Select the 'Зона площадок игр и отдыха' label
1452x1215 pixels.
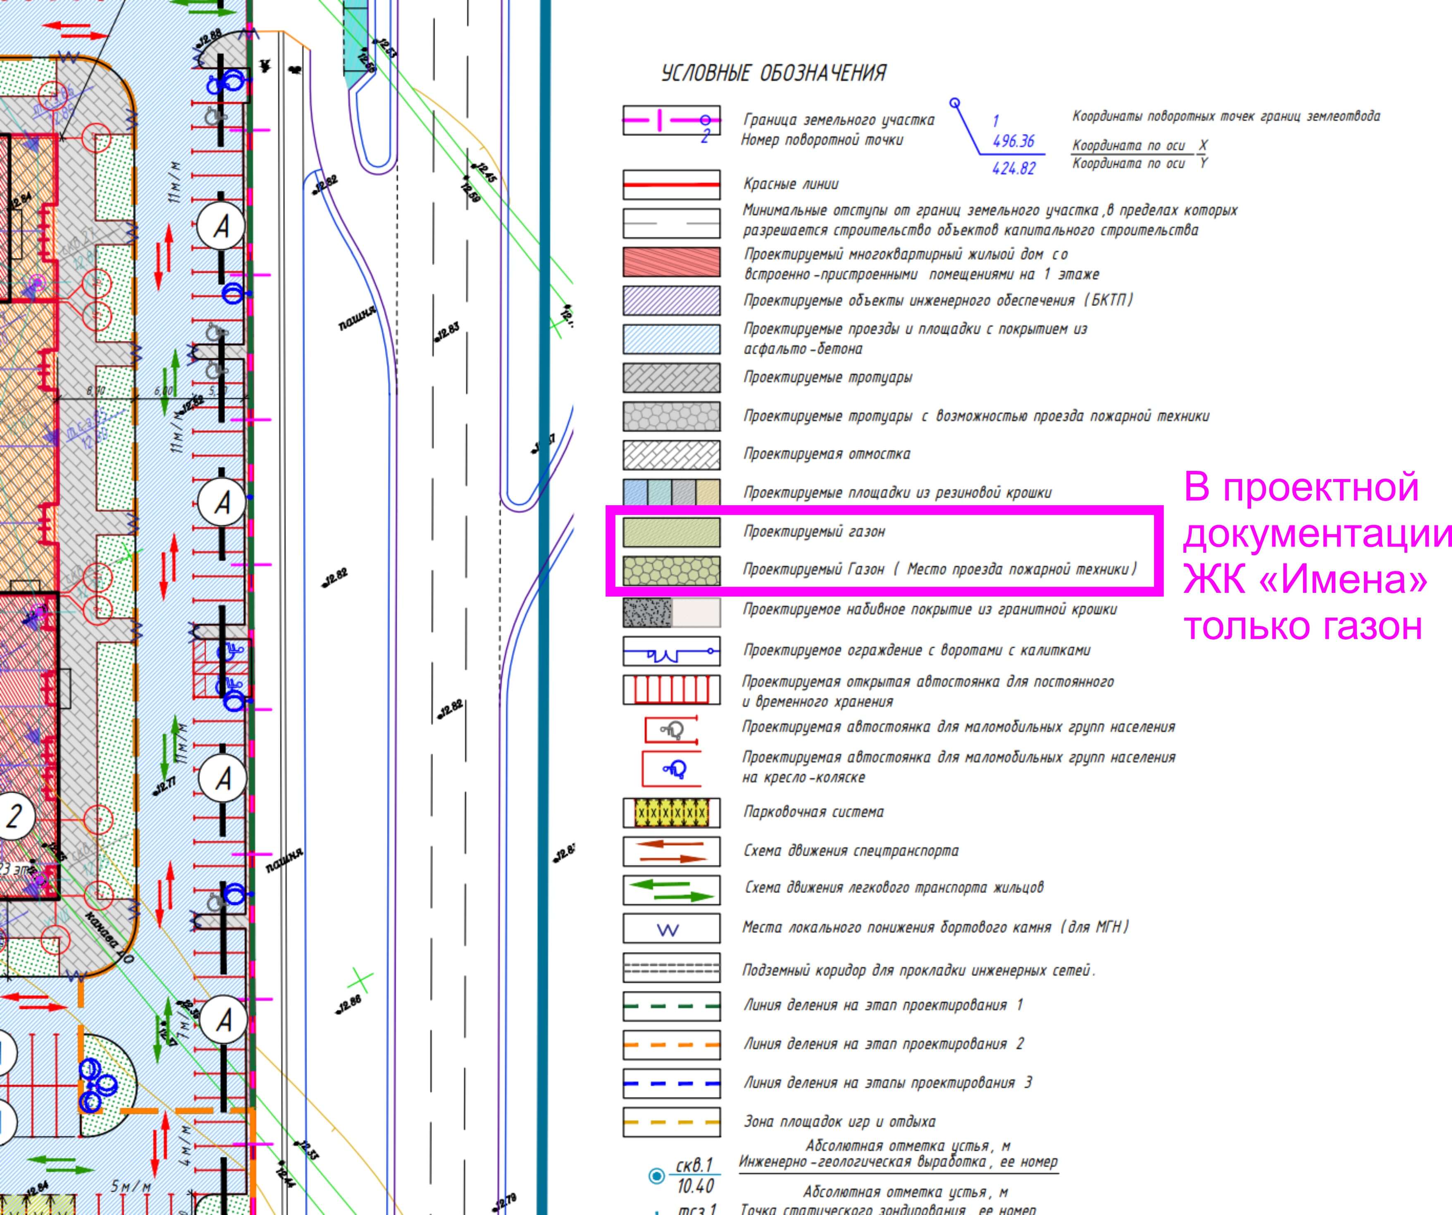pyautogui.click(x=839, y=1122)
